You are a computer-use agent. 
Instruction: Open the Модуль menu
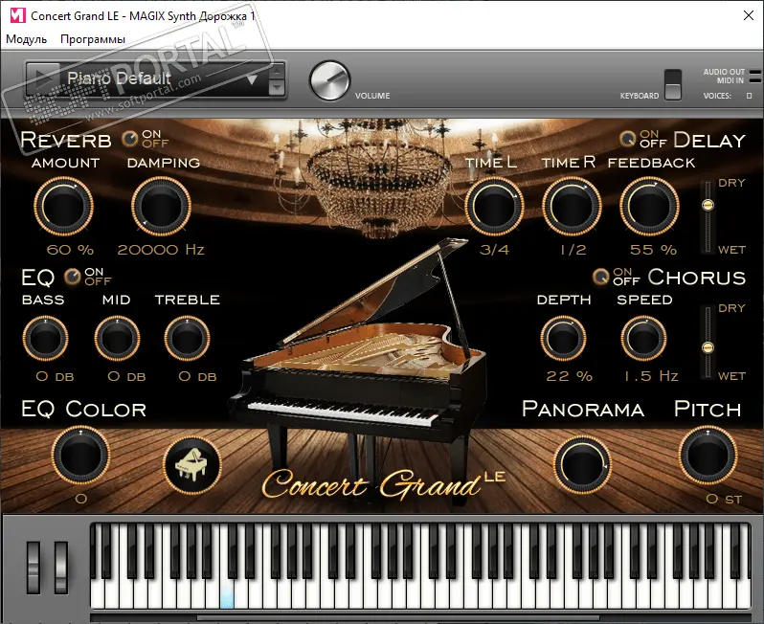click(26, 39)
